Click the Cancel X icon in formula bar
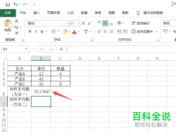 coord(42,49)
